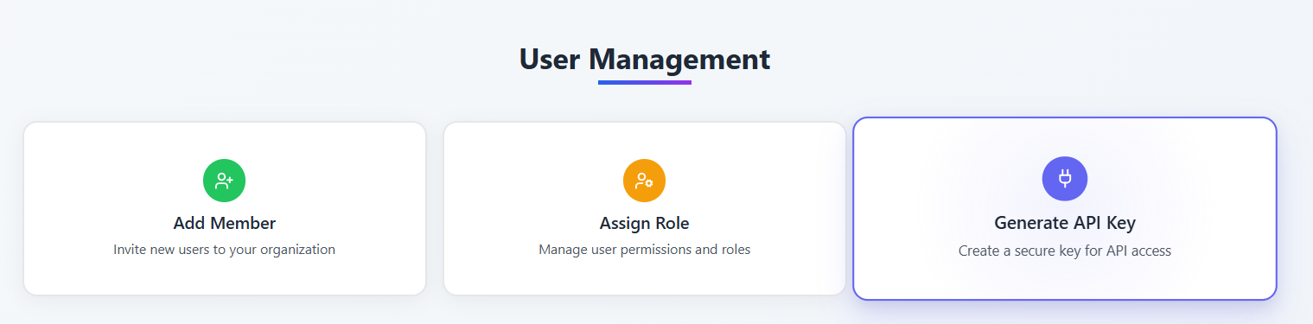Click the word "User" in the page title
Image resolution: width=1313 pixels, height=324 pixels.
(549, 59)
